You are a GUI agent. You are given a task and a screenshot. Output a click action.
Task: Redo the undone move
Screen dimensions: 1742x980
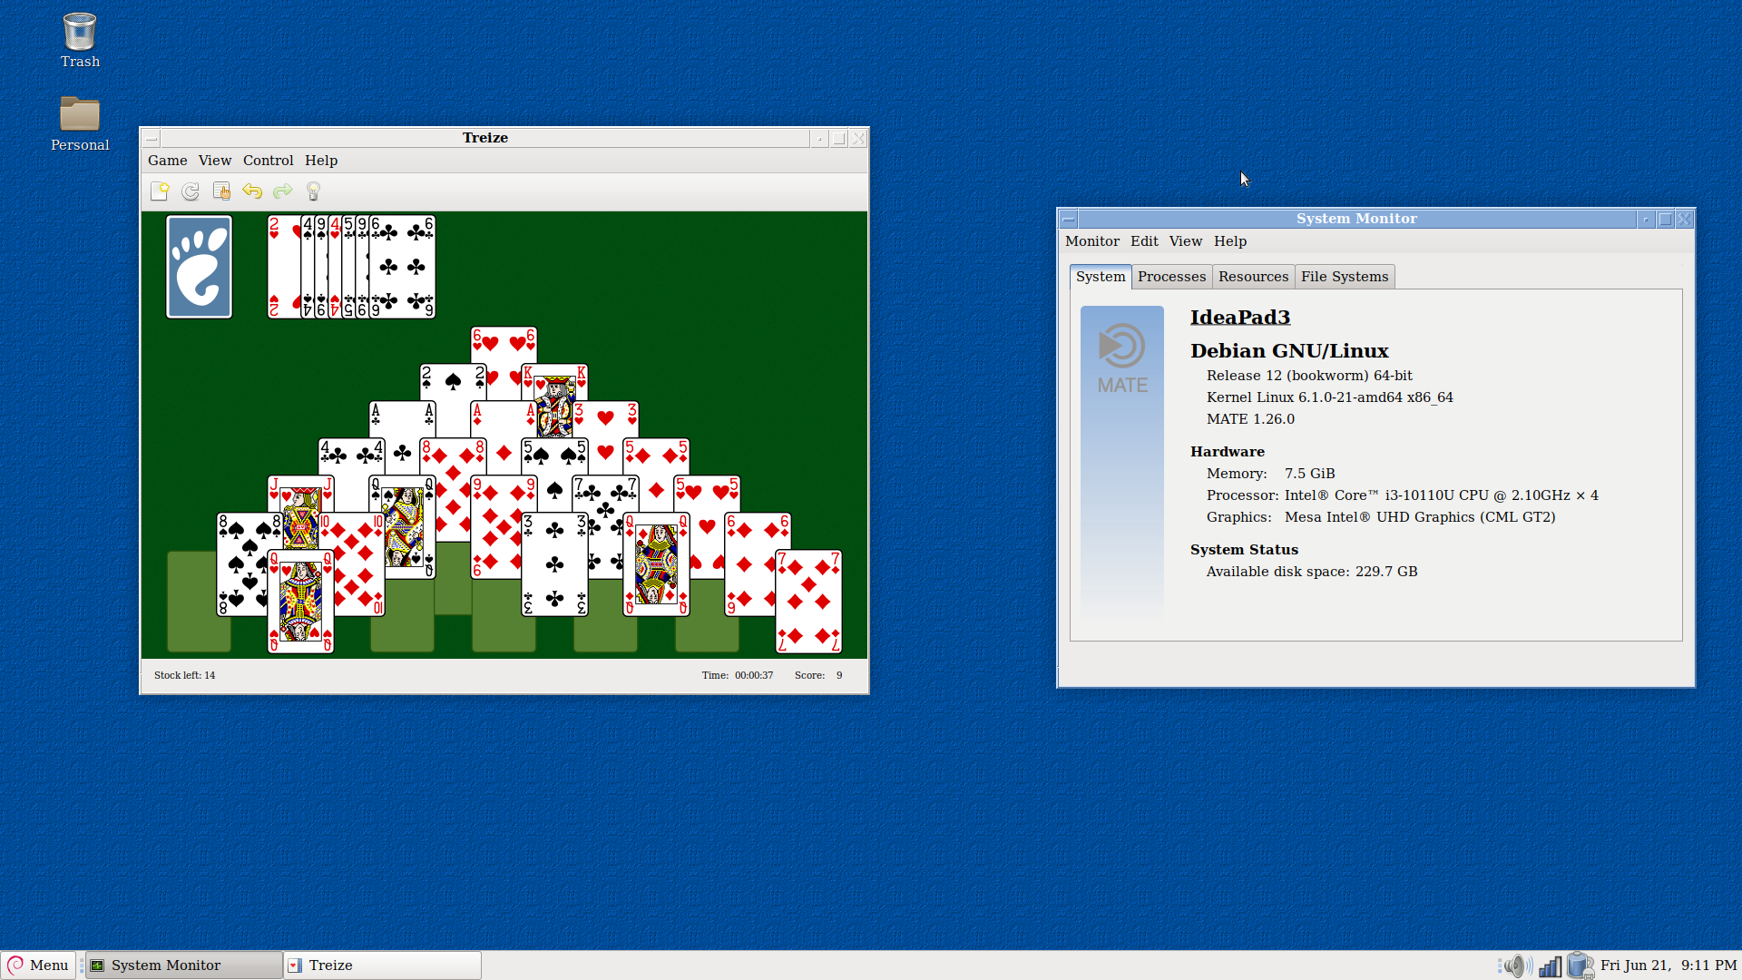coord(282,191)
